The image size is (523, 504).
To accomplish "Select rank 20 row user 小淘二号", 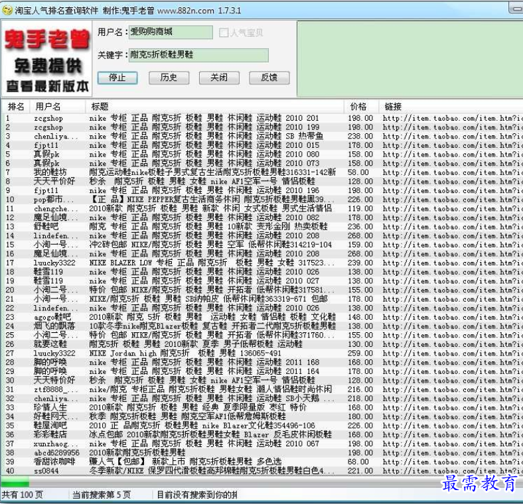I will click(261, 290).
